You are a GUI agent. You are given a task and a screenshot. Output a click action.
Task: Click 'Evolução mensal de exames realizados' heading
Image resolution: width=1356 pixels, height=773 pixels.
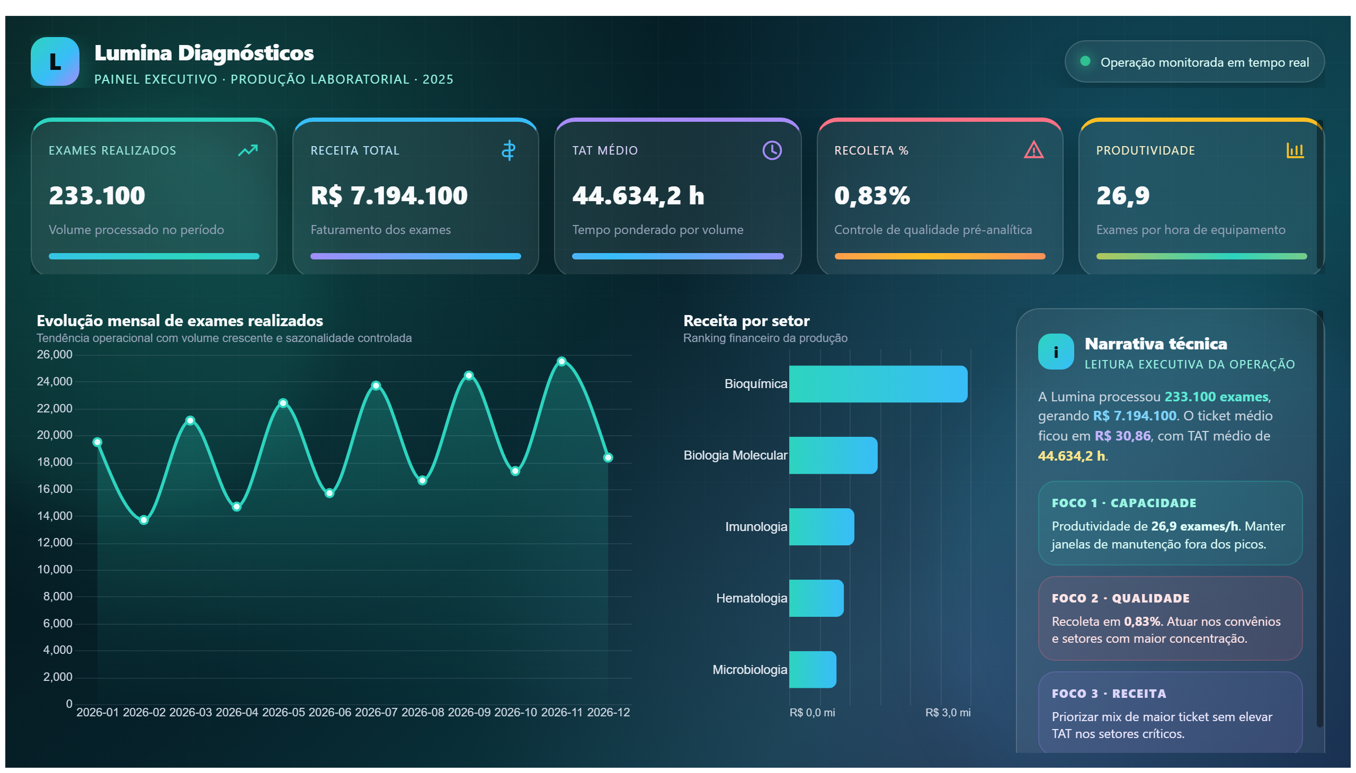tap(180, 321)
